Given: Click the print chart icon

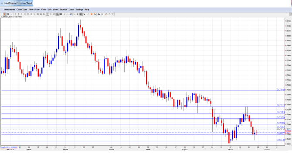Looking at the screenshot, I should [x=98, y=14].
